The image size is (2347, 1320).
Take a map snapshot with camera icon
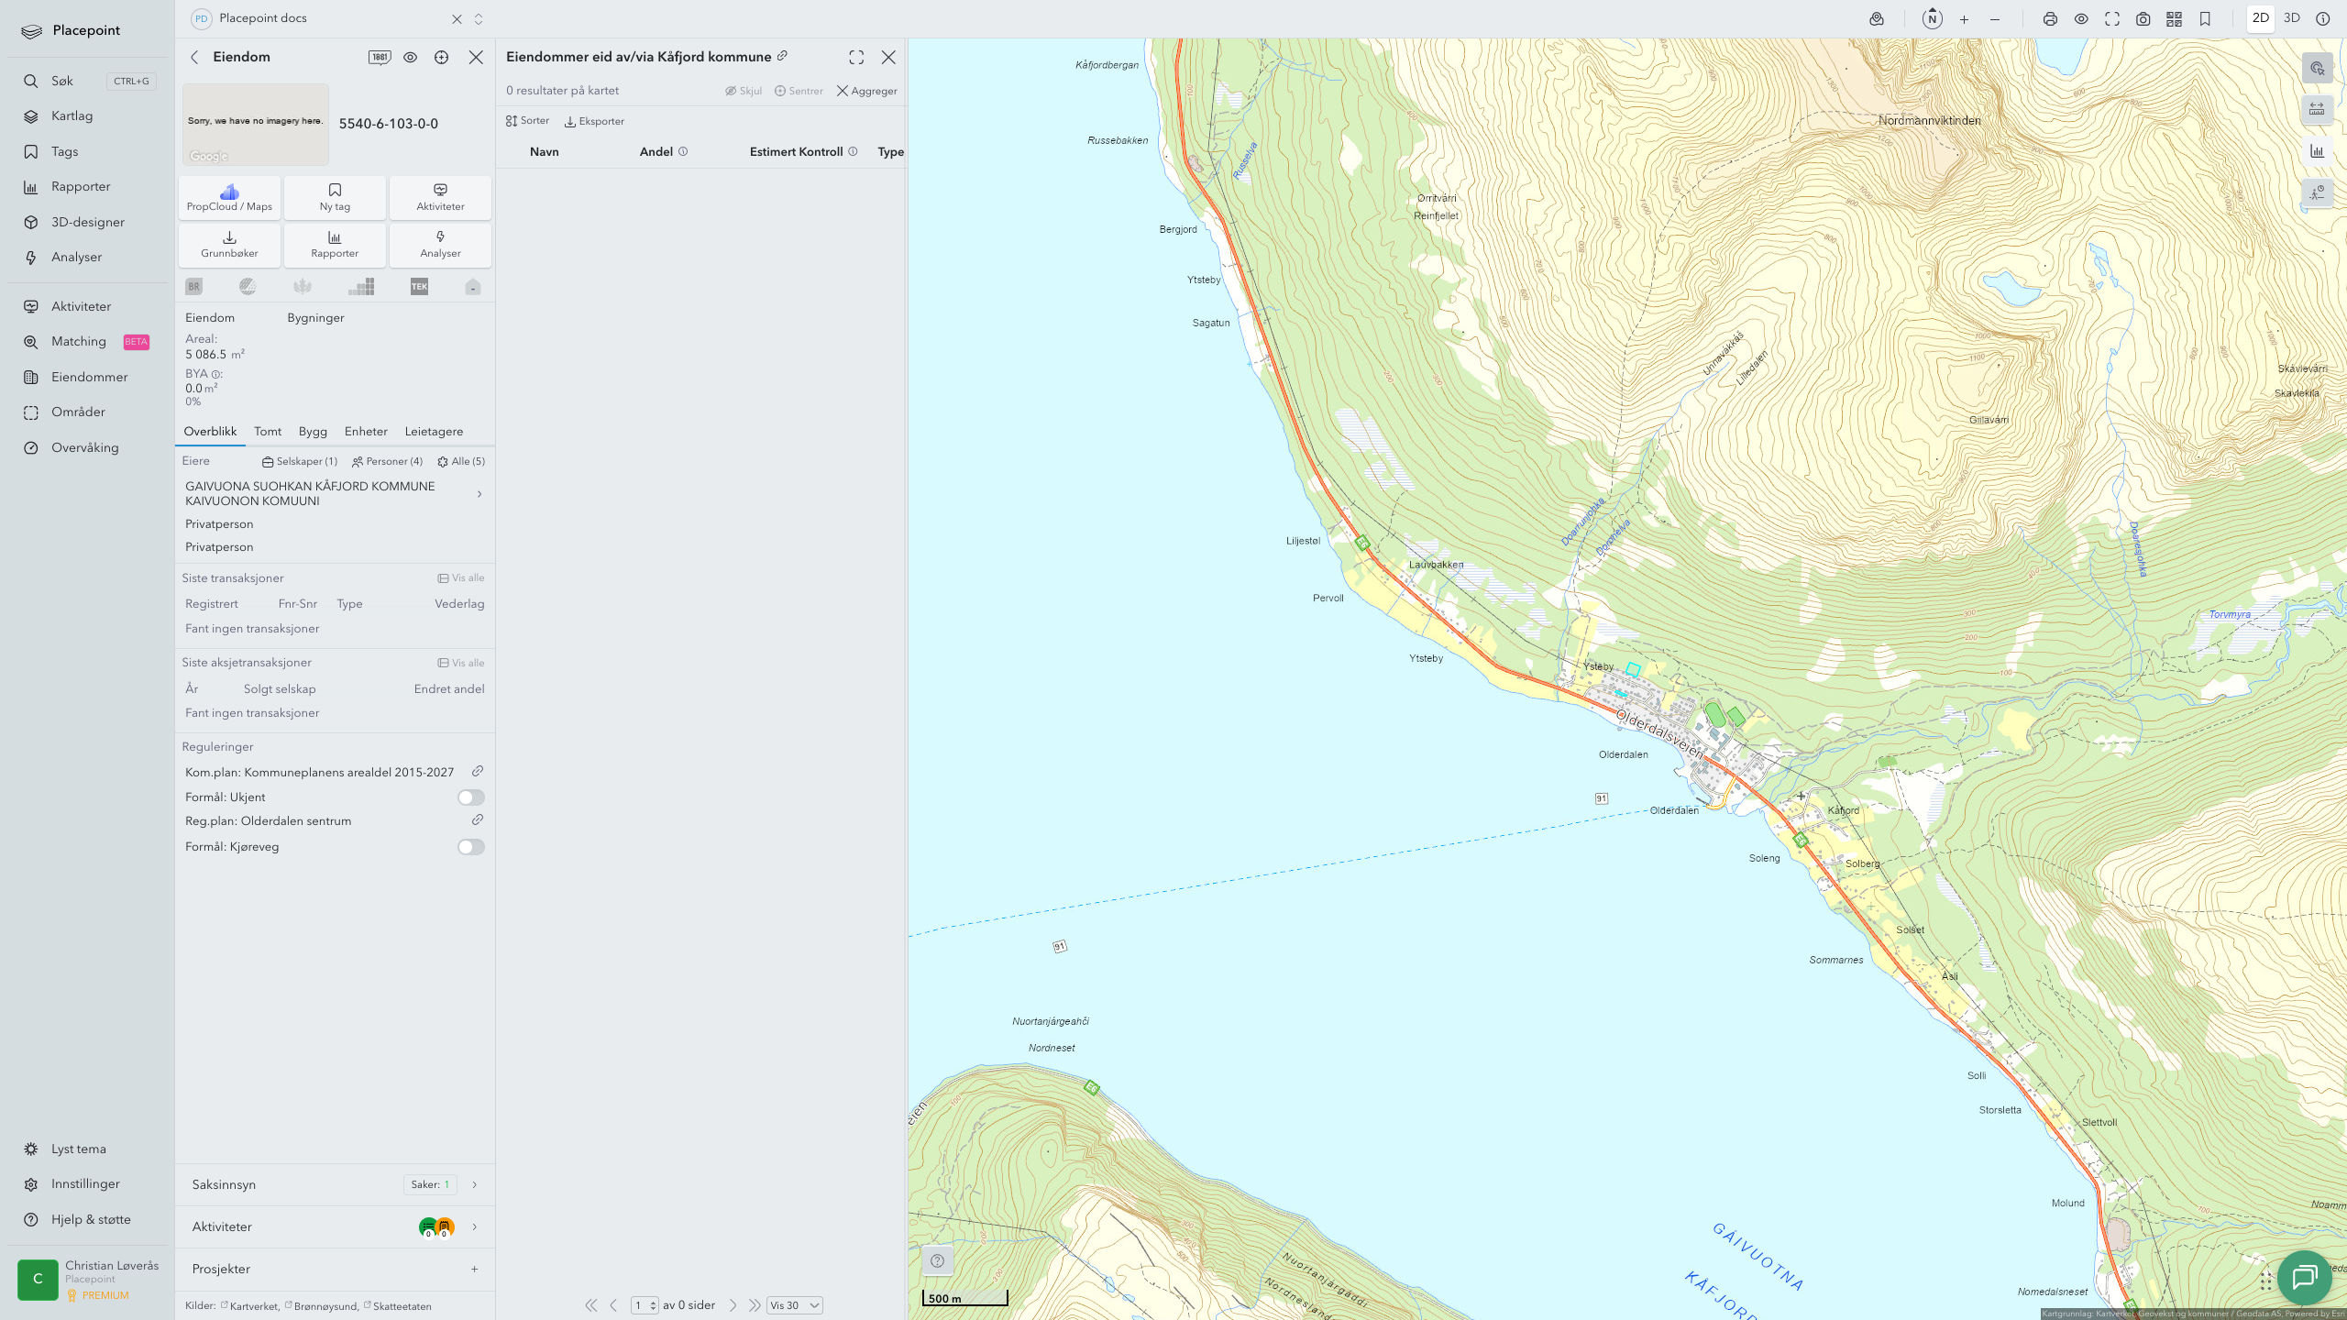pyautogui.click(x=2143, y=19)
